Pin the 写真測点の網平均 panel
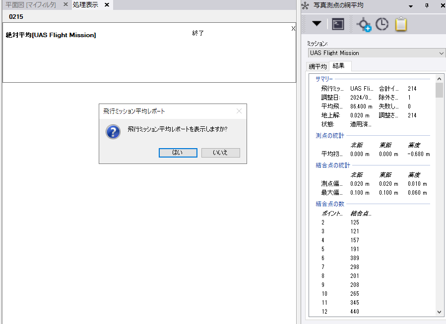Screen dimensions: 446x324 427,5
